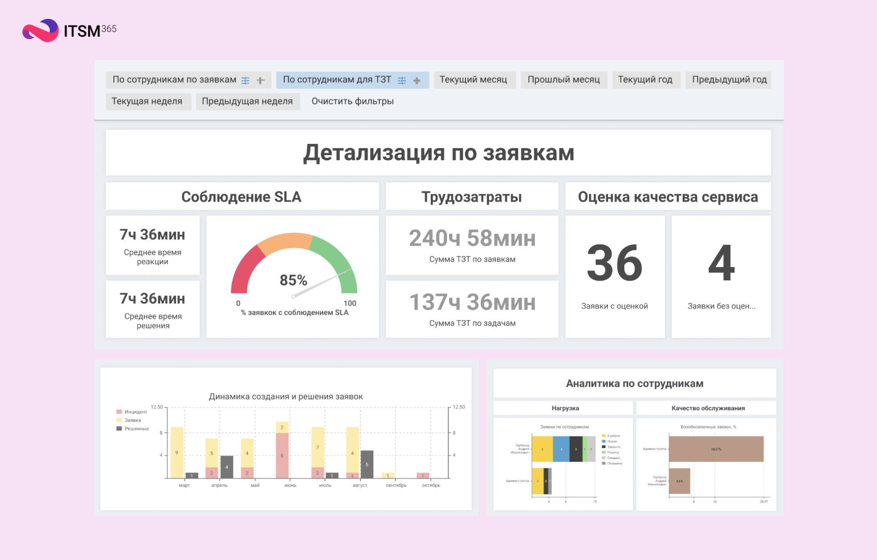Select the 'По сотрудникам для ТЗТ' filter
The image size is (877, 560).
(x=336, y=80)
